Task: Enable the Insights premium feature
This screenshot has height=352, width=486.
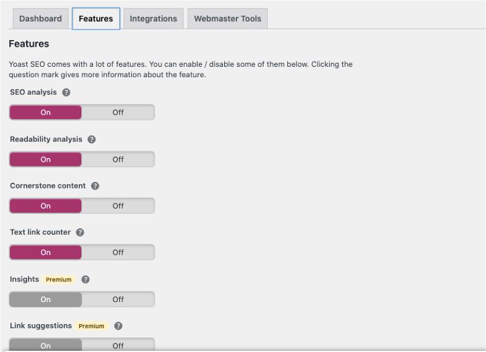Action: (46, 300)
